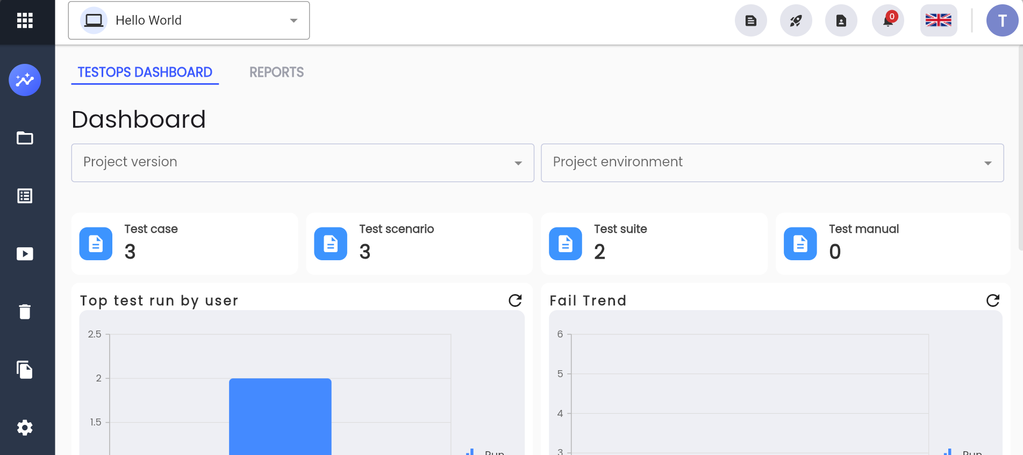Open the folder icon in sidebar

[25, 138]
